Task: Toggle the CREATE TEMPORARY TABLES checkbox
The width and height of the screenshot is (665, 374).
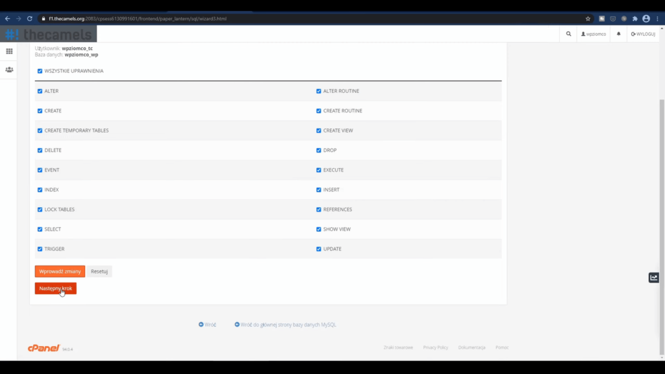Action: [x=40, y=131]
